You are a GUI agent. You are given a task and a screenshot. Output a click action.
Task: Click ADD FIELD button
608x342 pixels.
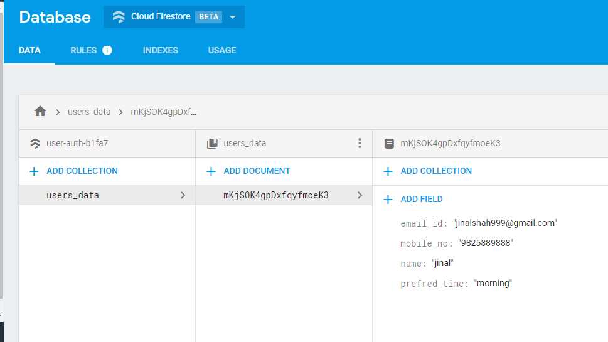tap(422, 200)
